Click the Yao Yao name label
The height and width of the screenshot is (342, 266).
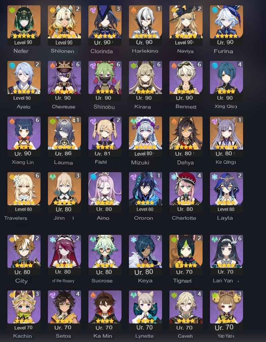[225, 336]
